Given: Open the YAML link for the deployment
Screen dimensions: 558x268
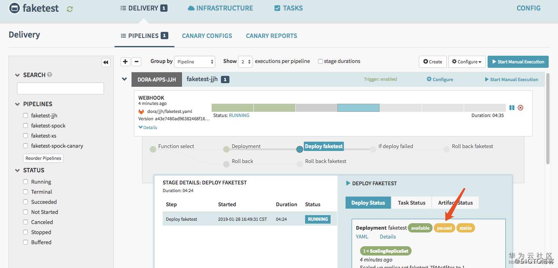Looking at the screenshot, I should point(362,237).
